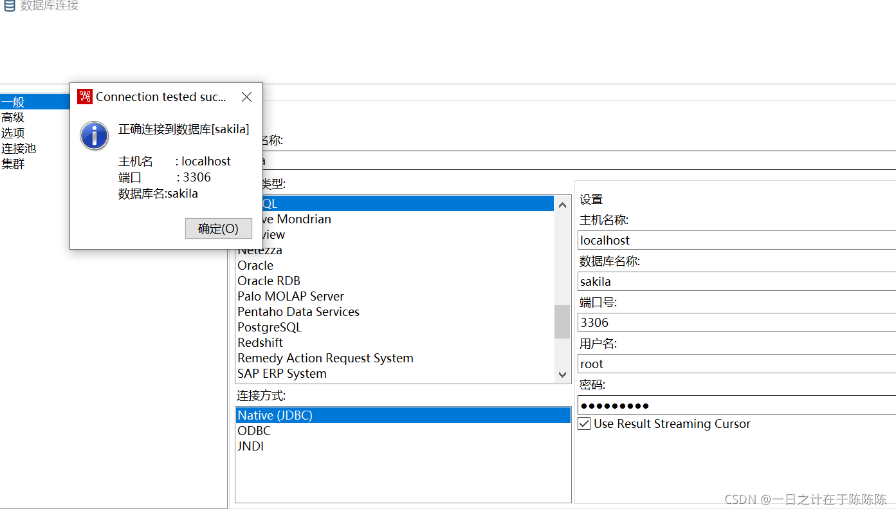Viewport: 896px width, 511px height.
Task: Click the 用户名 field containing root
Action: click(736, 364)
